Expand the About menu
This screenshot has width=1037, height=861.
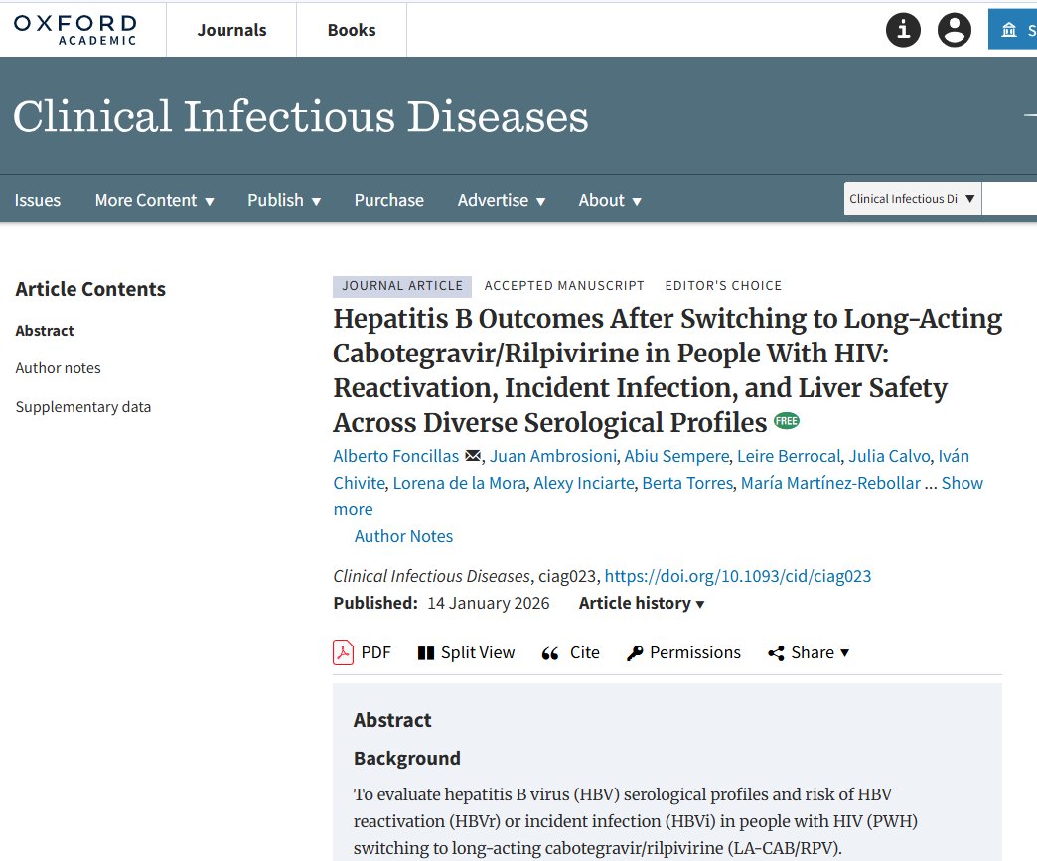[x=610, y=200]
